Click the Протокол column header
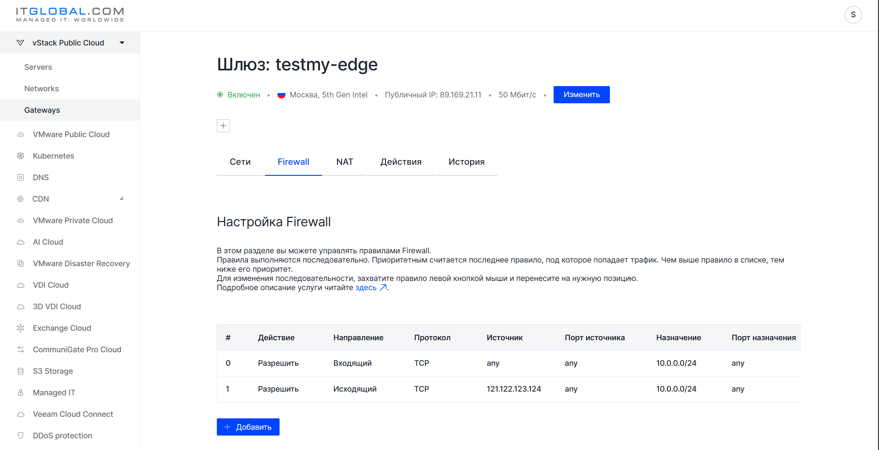 (x=432, y=338)
